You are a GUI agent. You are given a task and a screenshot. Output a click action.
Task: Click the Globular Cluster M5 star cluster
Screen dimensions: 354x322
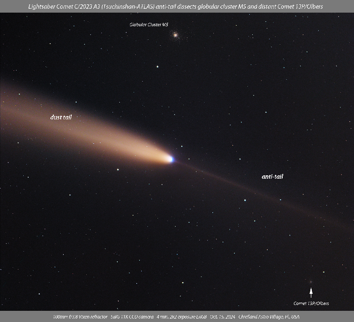pyautogui.click(x=175, y=34)
